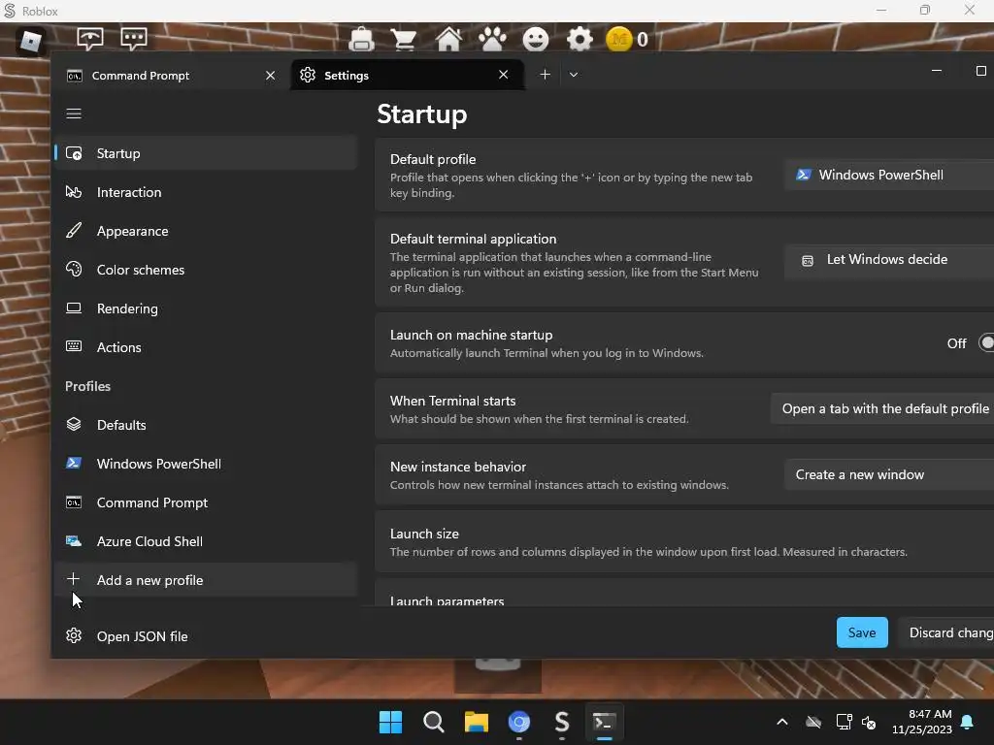
Task: Open the Color schemes page
Action: click(x=206, y=270)
